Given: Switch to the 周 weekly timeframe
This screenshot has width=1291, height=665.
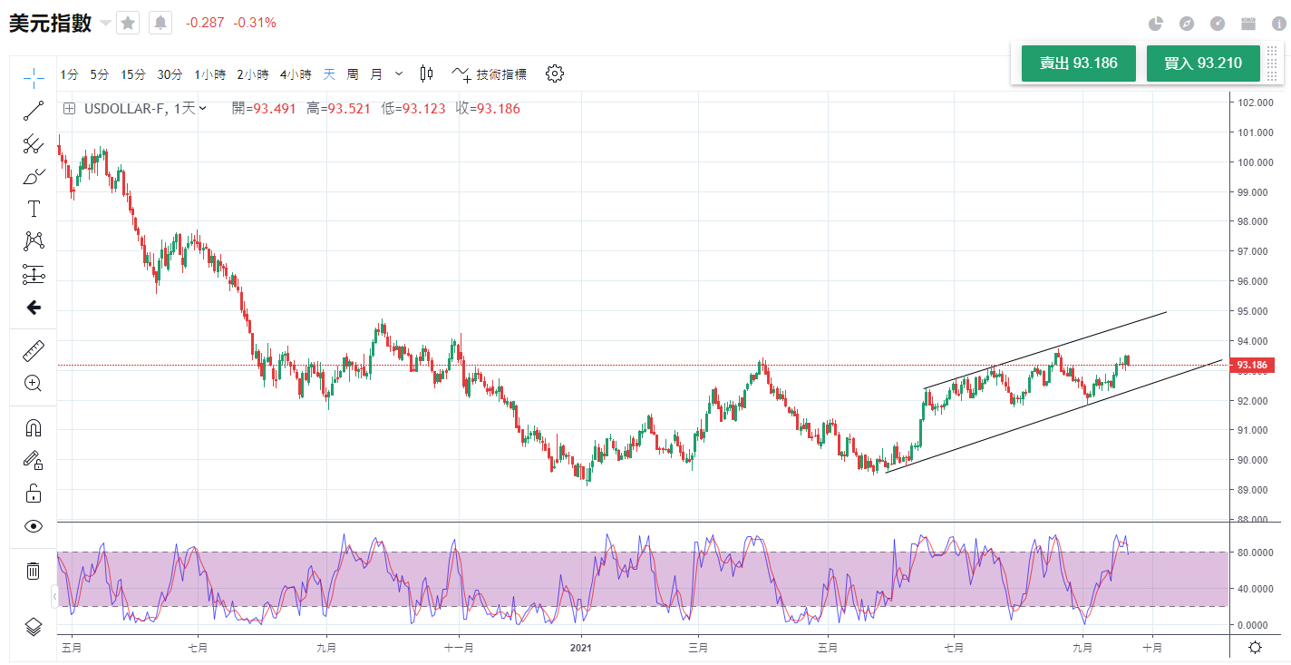Looking at the screenshot, I should click(353, 74).
